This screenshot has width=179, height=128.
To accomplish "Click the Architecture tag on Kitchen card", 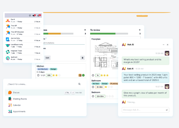I will coord(43,69).
